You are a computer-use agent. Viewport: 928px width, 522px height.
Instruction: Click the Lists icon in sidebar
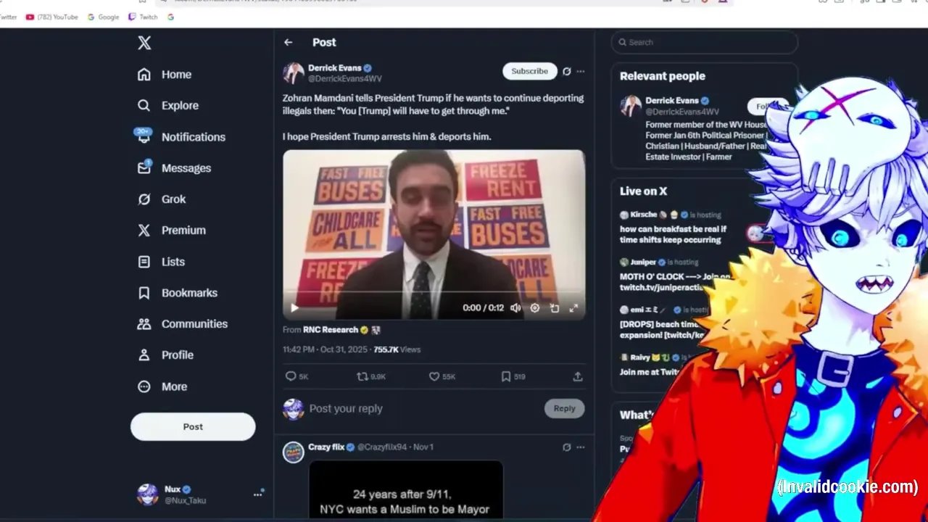[144, 262]
